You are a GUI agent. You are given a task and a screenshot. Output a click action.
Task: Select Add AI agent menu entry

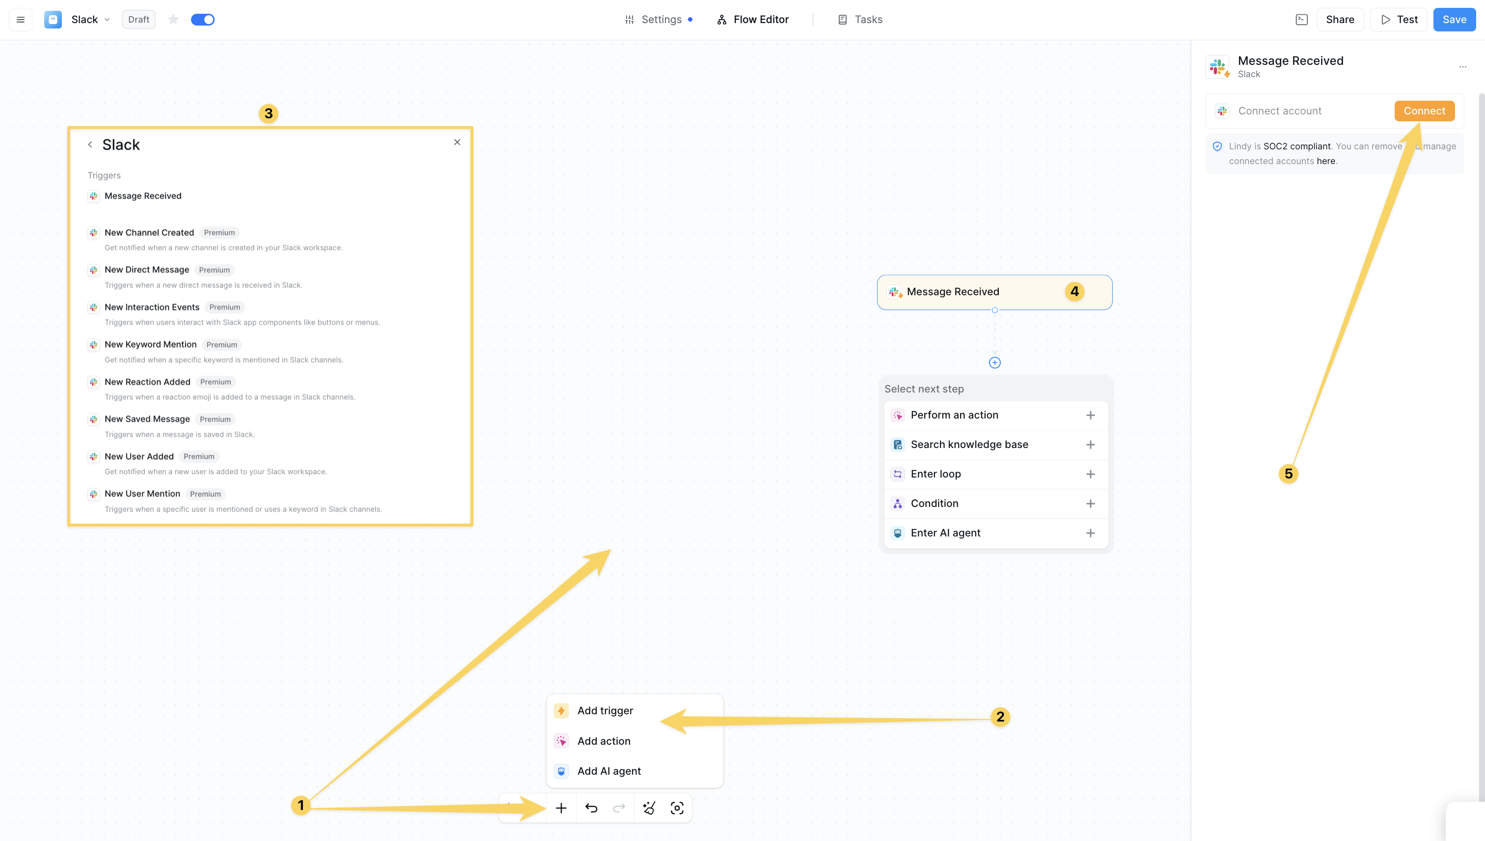click(608, 771)
